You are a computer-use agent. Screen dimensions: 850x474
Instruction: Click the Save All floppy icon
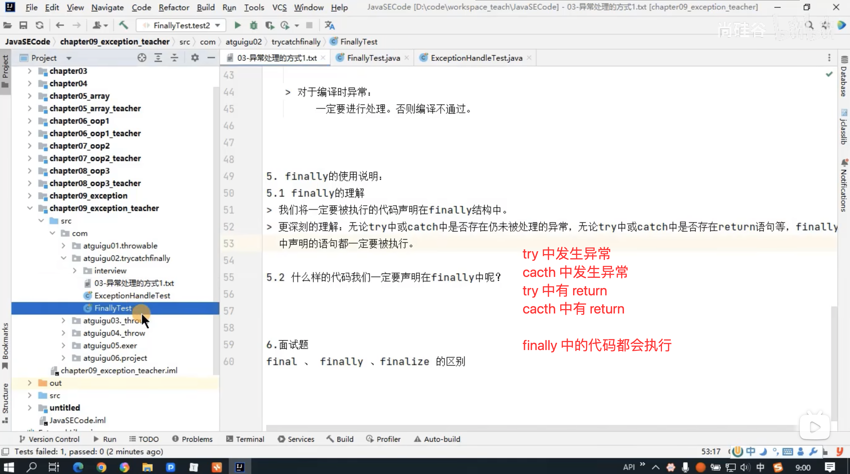(x=23, y=25)
